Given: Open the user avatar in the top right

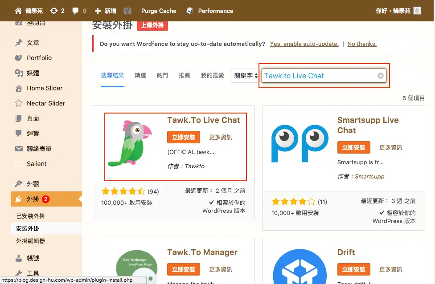Looking at the screenshot, I should pos(417,11).
